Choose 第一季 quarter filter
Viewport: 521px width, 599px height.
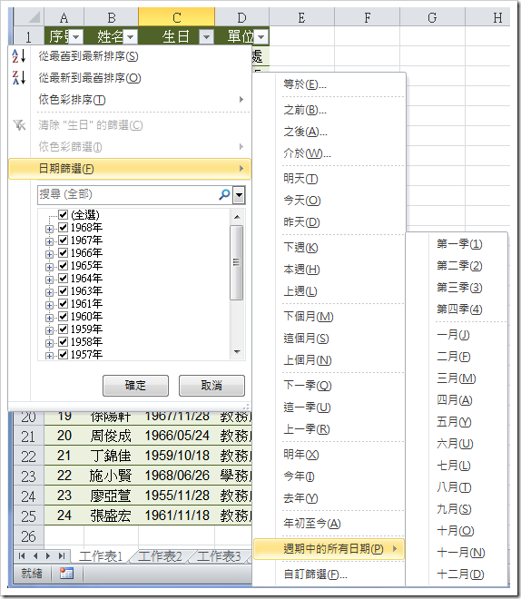click(457, 244)
